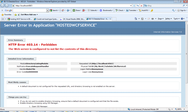Click the physical path 'D:\My Work\ToDelete\WcfService5'
The height and width of the screenshot is (112, 188).
tap(109, 66)
